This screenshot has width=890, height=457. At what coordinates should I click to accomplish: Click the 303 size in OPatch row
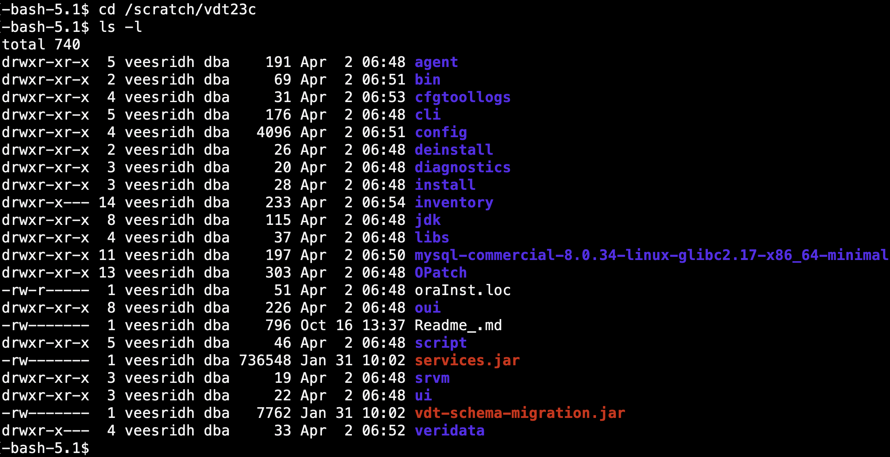point(278,273)
